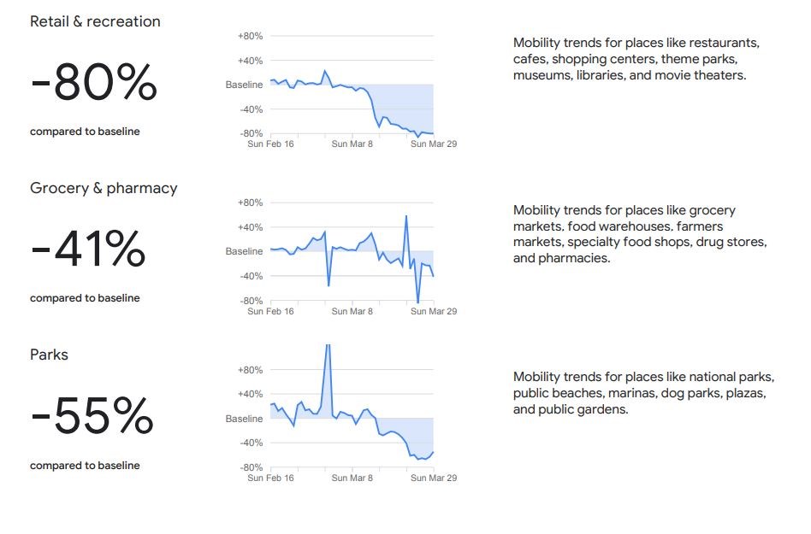The image size is (811, 534).
Task: Click the +40% label on the Parks chart
Action: tap(250, 395)
